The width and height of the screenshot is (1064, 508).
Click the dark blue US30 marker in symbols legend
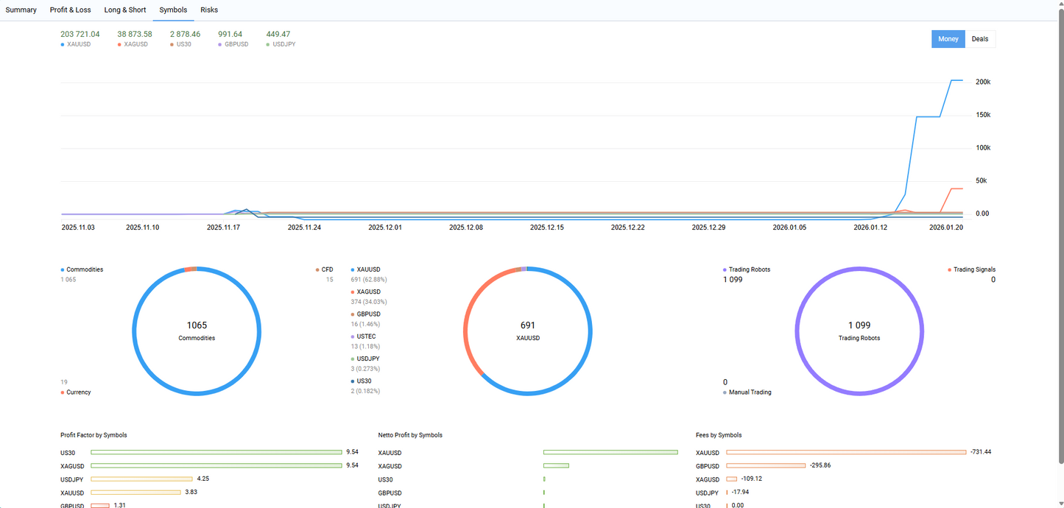click(x=353, y=381)
